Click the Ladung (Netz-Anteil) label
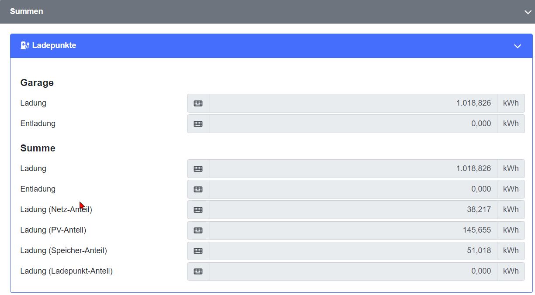535x295 pixels. [x=56, y=210]
